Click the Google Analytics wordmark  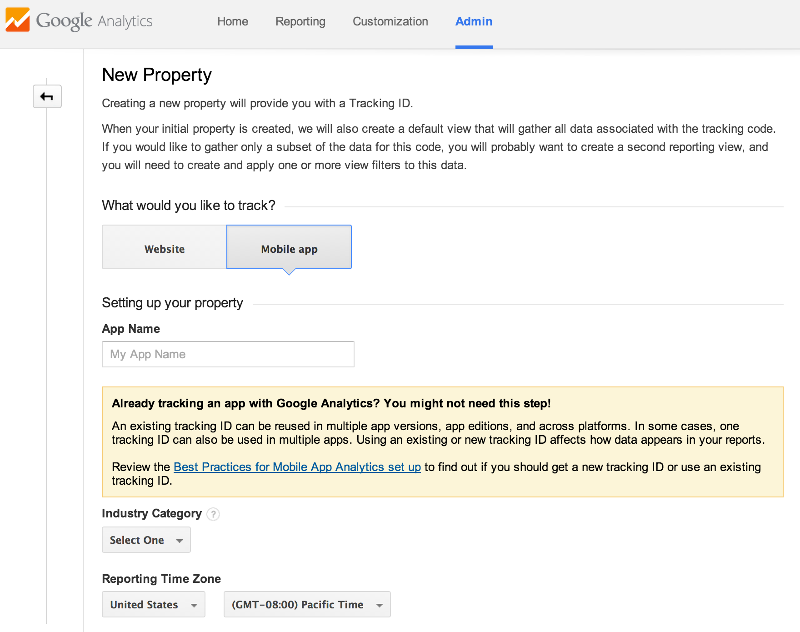click(95, 21)
